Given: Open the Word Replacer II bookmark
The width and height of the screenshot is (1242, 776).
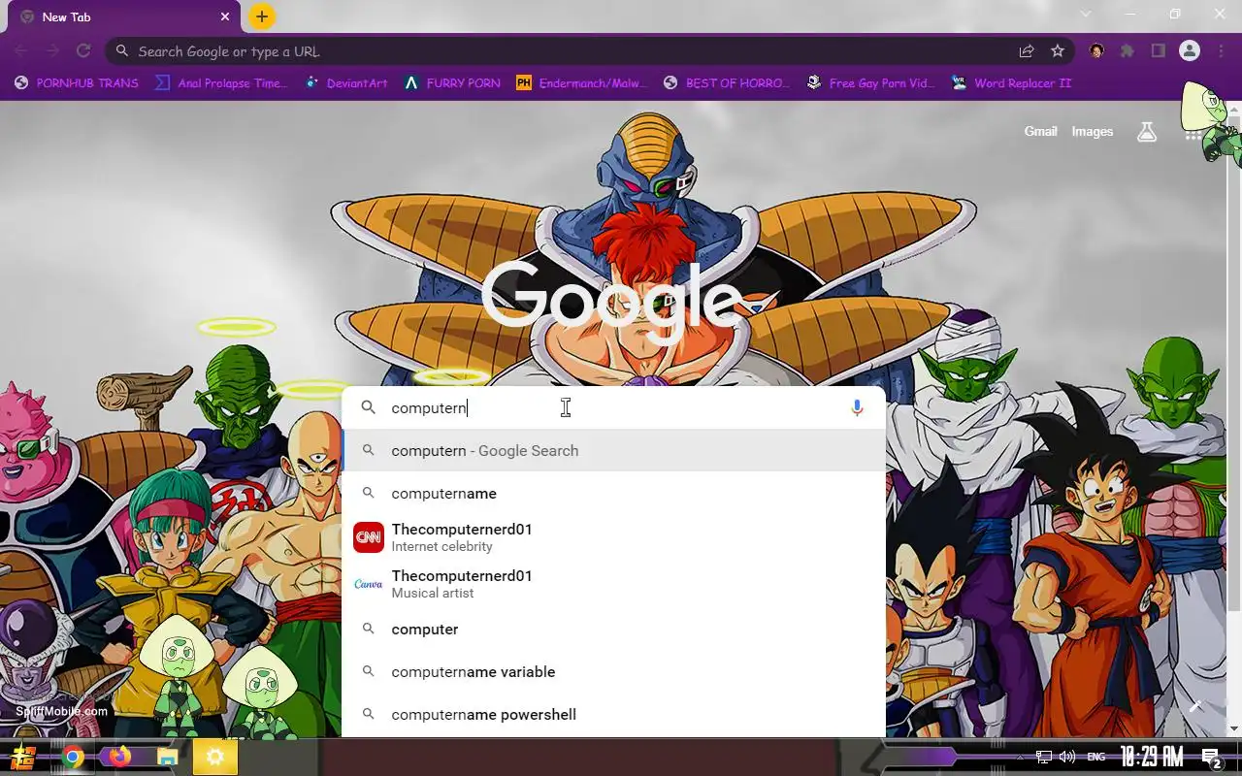Looking at the screenshot, I should (x=1011, y=83).
